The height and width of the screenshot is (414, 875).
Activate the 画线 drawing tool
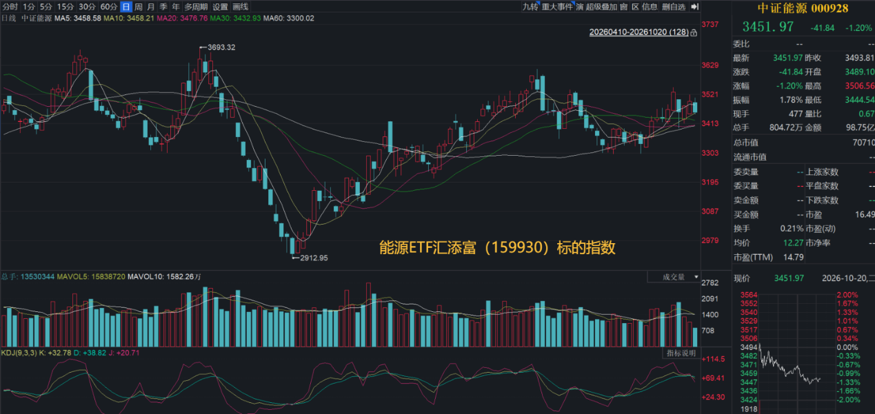[240, 7]
